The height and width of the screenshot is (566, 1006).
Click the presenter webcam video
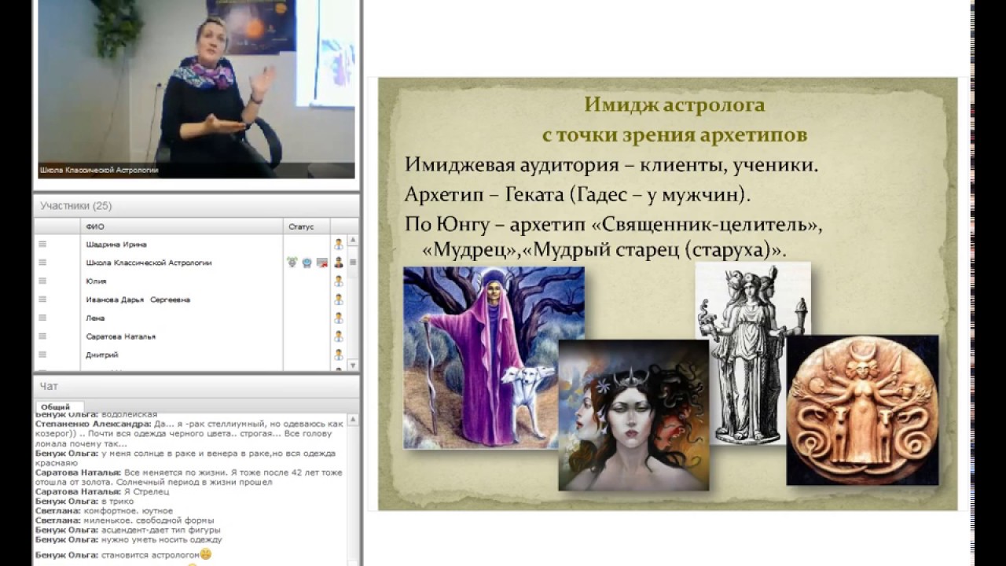pos(196,89)
